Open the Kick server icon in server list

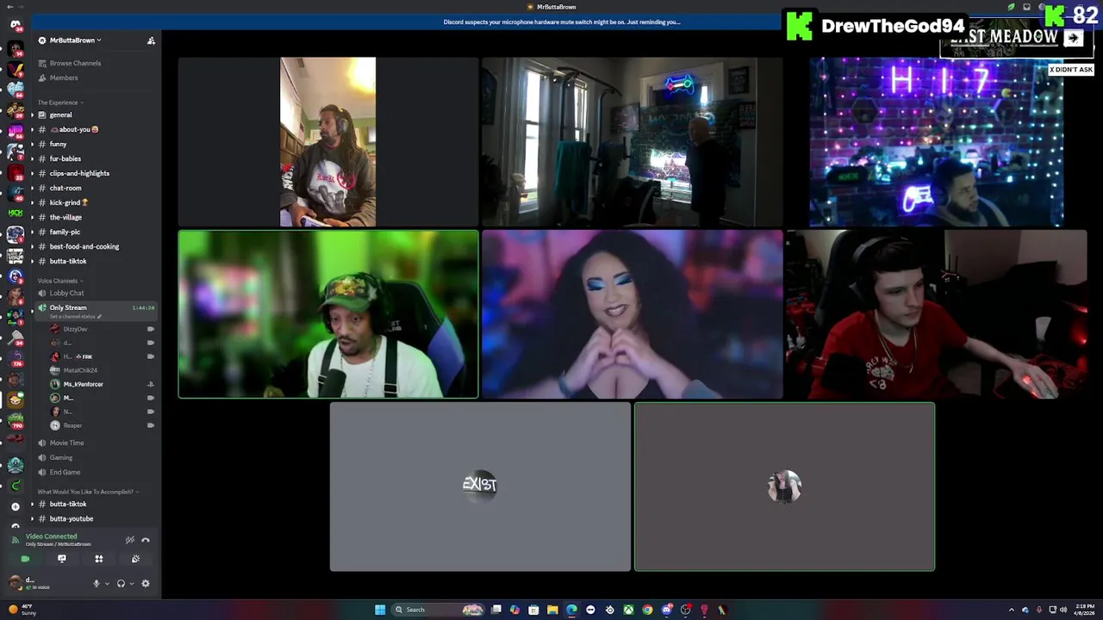click(16, 213)
